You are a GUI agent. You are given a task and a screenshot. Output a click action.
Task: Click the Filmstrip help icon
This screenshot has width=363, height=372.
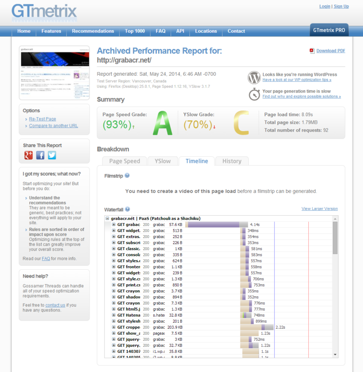click(127, 176)
